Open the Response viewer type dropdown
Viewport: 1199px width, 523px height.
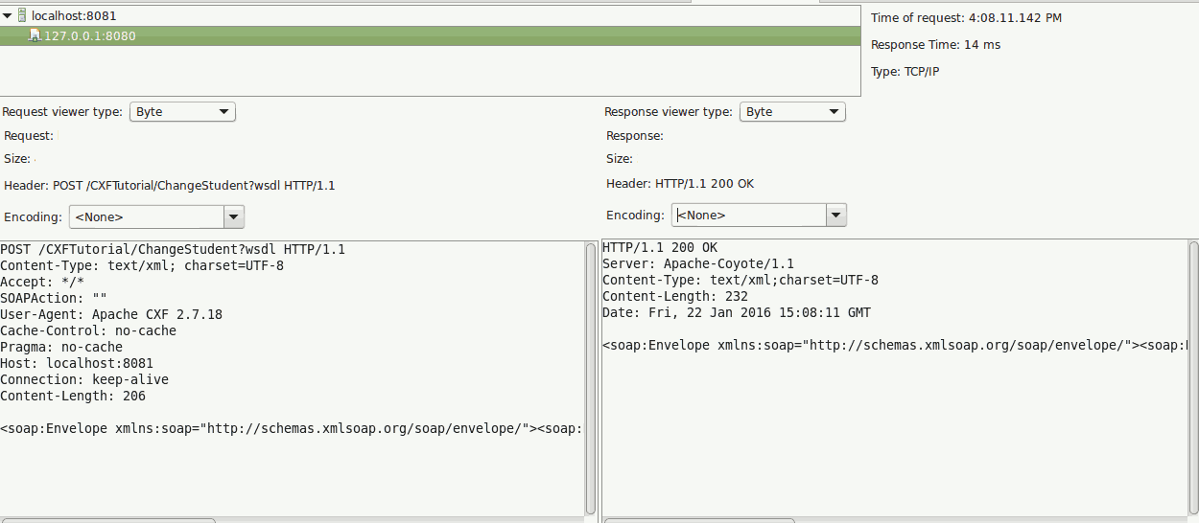point(791,112)
